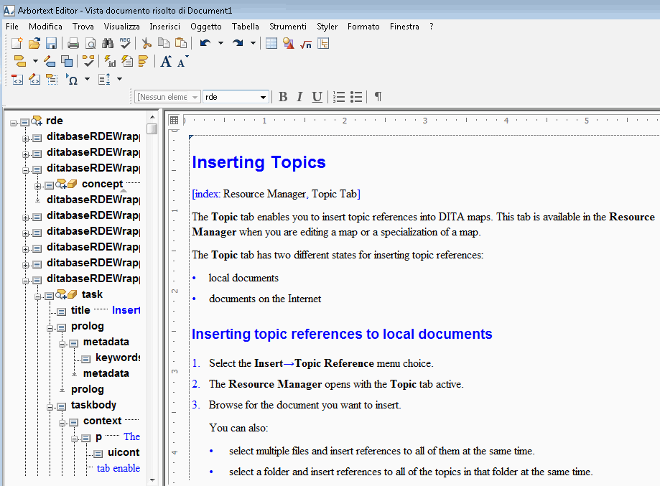The width and height of the screenshot is (660, 486).
Task: Open the Omega symbol dropdown arrow
Action: point(87,79)
